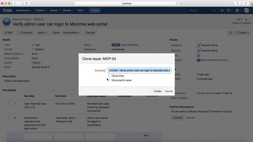
Task: Open the Columns dropdown in Test Details
Action: [x=152, y=96]
